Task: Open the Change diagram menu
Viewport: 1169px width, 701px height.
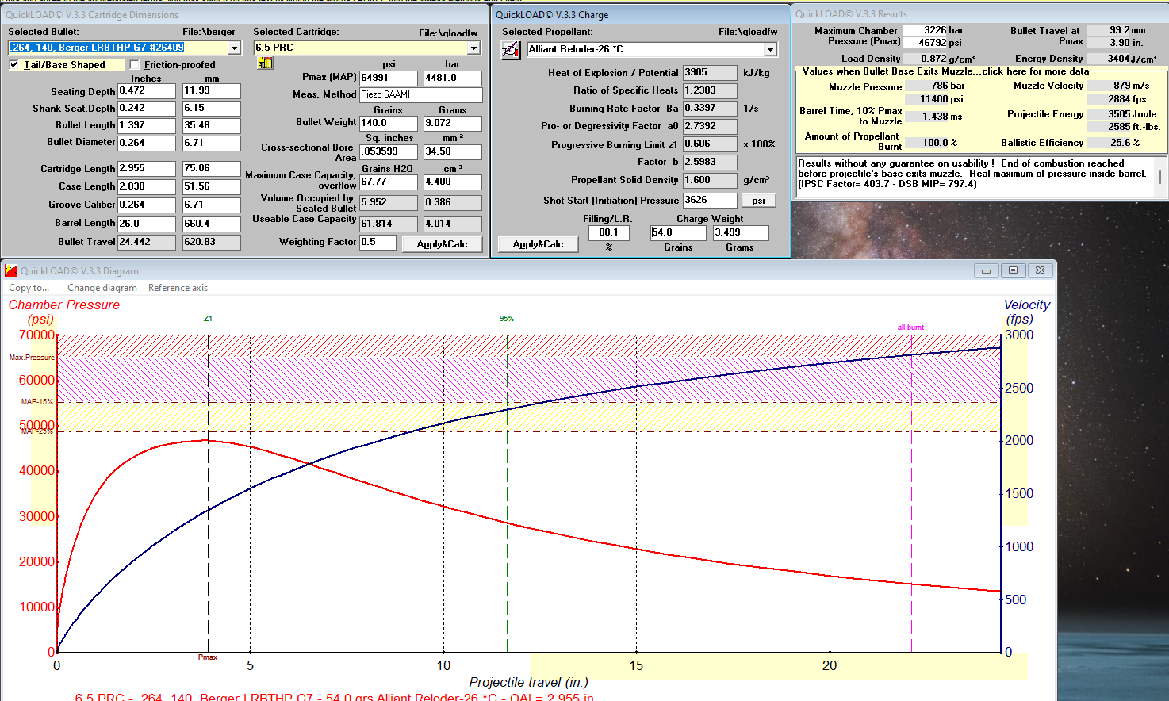Action: (102, 288)
